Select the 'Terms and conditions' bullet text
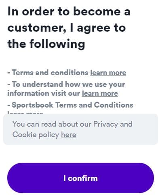Screen dimensions: 160x196 [x=50, y=73]
